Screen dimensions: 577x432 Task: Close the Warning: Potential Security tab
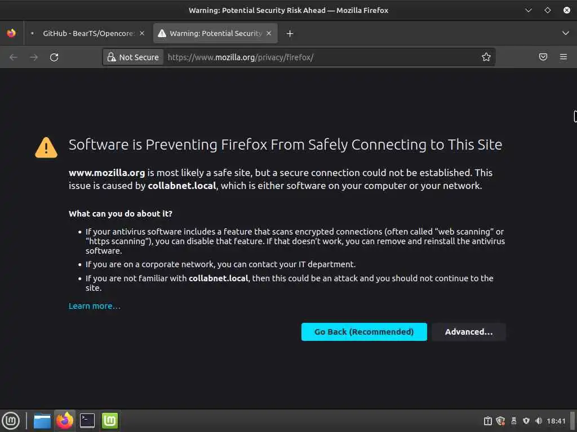pyautogui.click(x=269, y=33)
